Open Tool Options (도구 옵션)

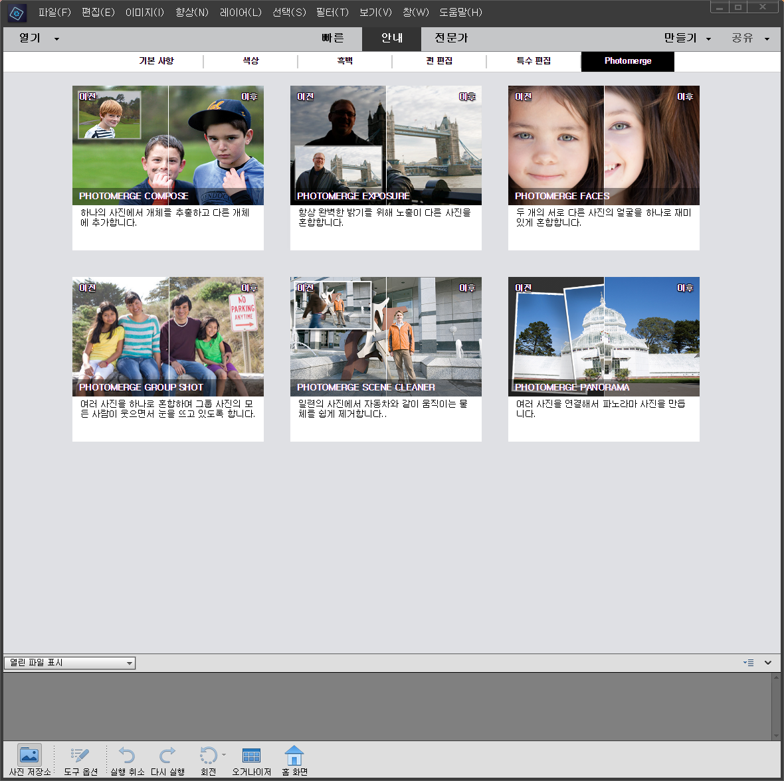[x=80, y=760]
